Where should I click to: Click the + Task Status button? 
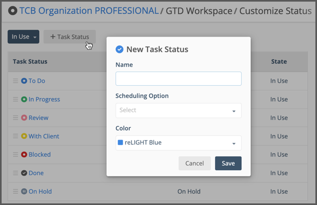click(70, 37)
